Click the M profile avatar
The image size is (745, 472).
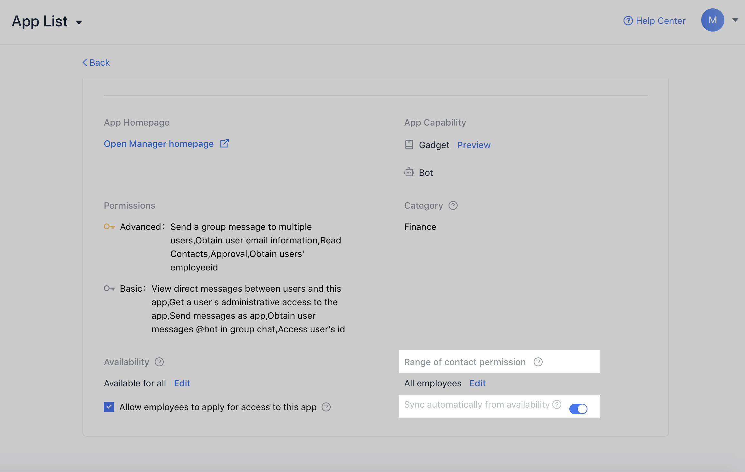pyautogui.click(x=712, y=20)
